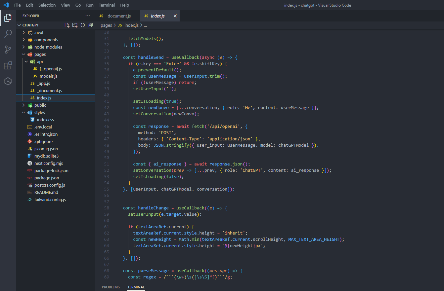Open the Extensions view icon
444x291 pixels.
[x=8, y=65]
